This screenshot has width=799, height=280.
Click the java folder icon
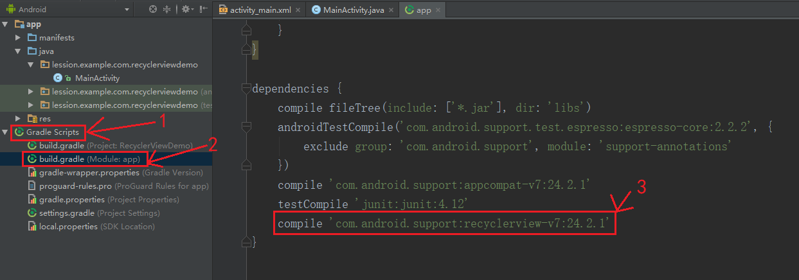(x=32, y=51)
